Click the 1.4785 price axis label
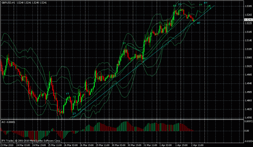 tap(248, 117)
